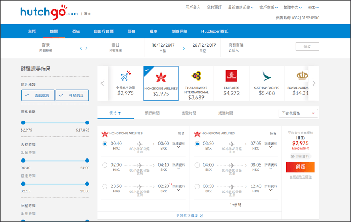351x222 pixels.
Task: Open the car rental nav item
Action: [x=154, y=31]
